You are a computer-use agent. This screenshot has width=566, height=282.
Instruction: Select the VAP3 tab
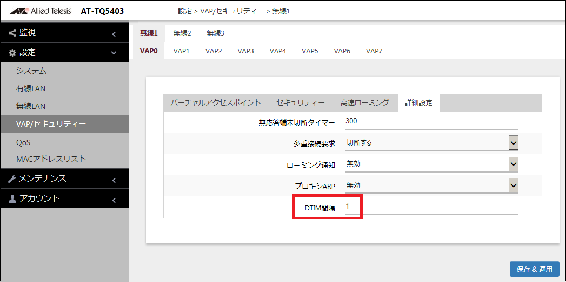point(245,51)
